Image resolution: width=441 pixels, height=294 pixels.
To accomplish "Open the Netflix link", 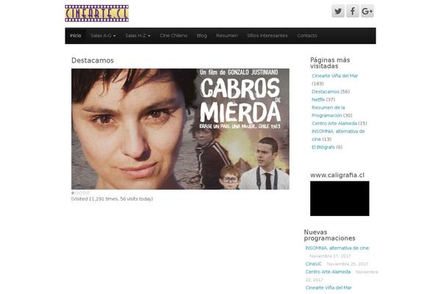I will point(318,99).
